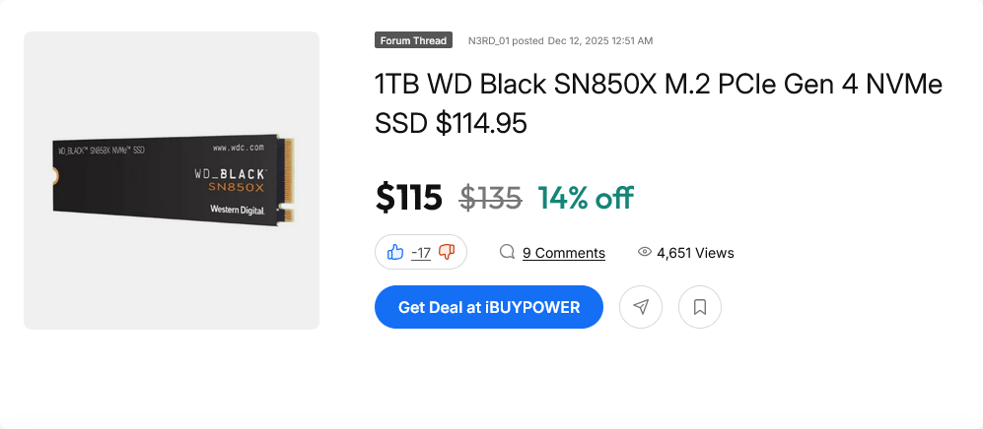Viewport: 983px width, 429px height.
Task: Upvote the deal with thumbs up
Action: (395, 253)
